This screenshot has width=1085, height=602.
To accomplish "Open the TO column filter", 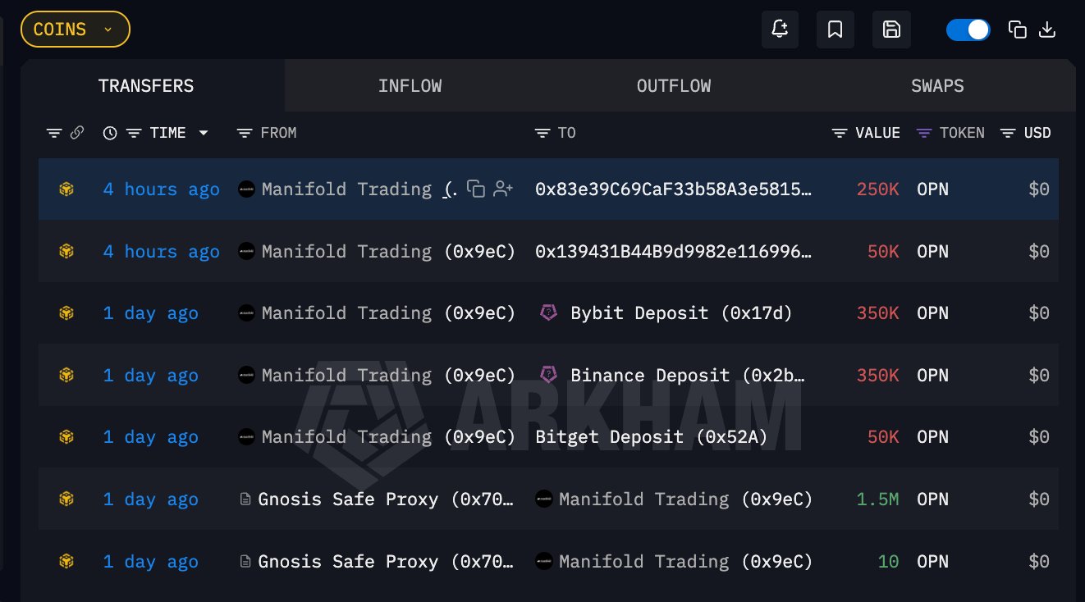I will [x=542, y=133].
